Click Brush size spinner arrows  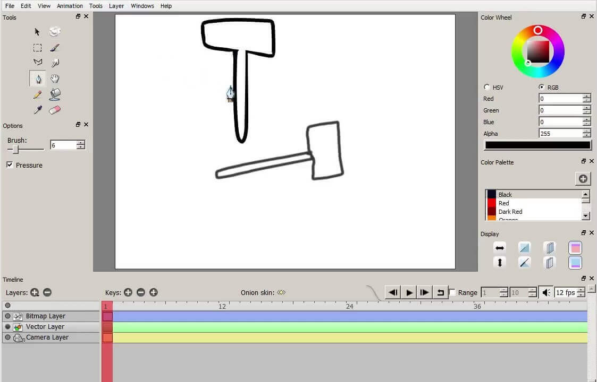coord(80,145)
